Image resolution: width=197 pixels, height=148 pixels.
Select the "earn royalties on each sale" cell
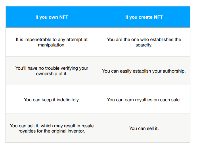pos(144,100)
